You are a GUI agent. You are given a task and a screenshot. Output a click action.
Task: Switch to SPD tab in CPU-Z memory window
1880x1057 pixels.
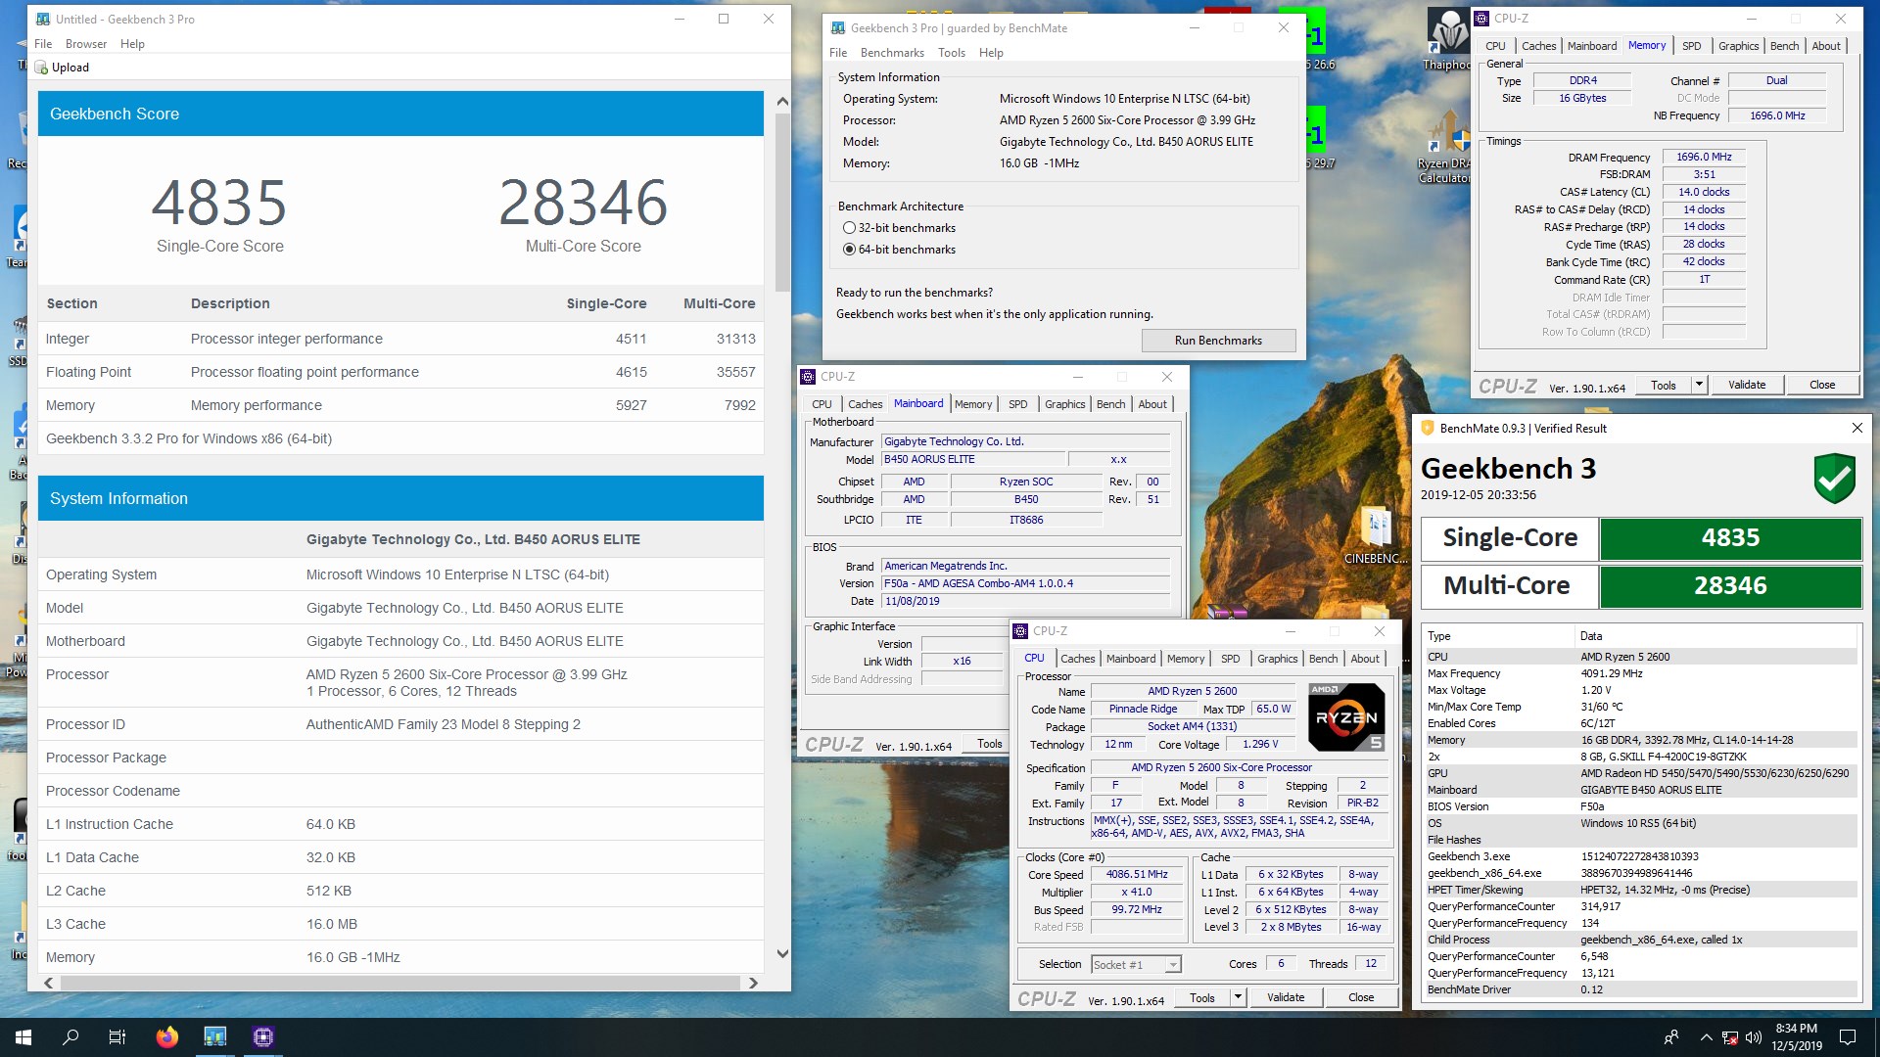click(1691, 46)
